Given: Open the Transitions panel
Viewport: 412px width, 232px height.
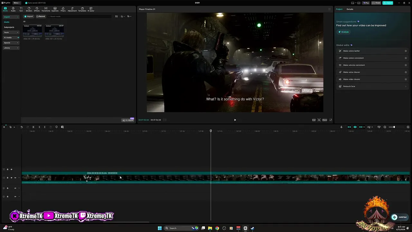Looking at the screenshot, I should (46, 9).
